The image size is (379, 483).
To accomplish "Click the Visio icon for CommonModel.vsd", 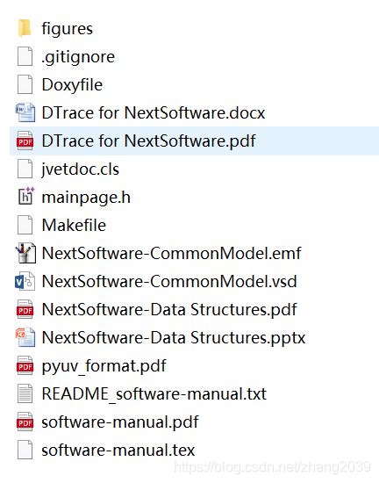I will (25, 281).
